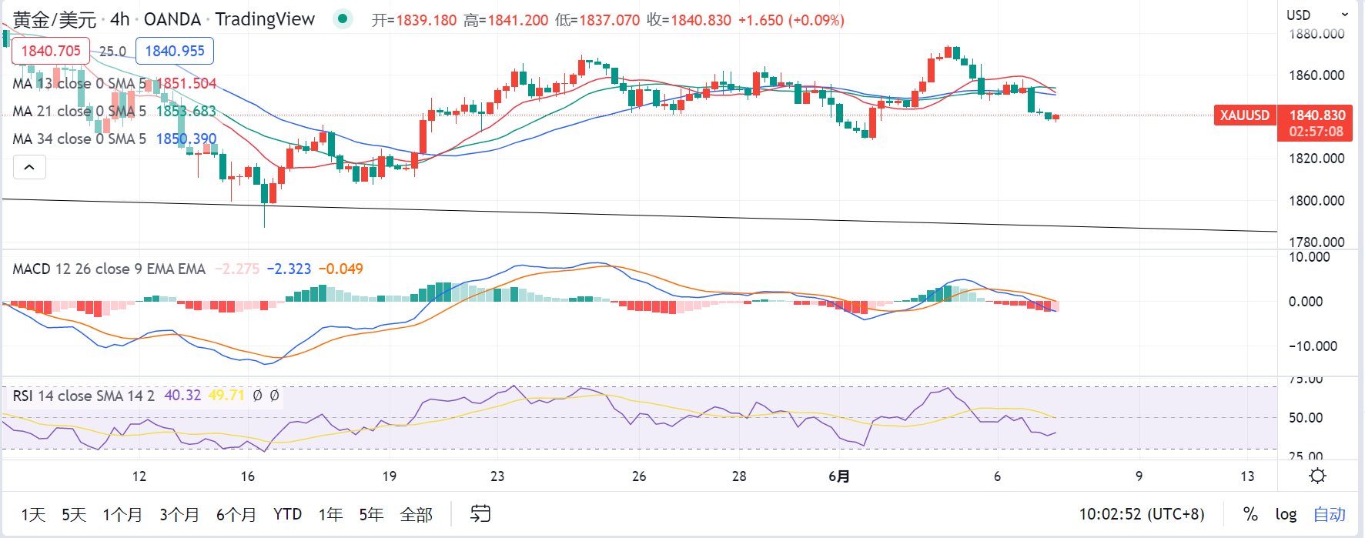
Task: Select the 5年 time range
Action: pos(371,514)
